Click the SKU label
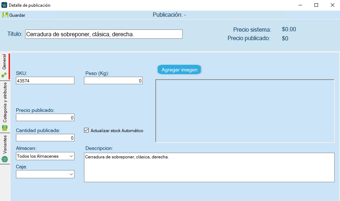 pos(22,73)
